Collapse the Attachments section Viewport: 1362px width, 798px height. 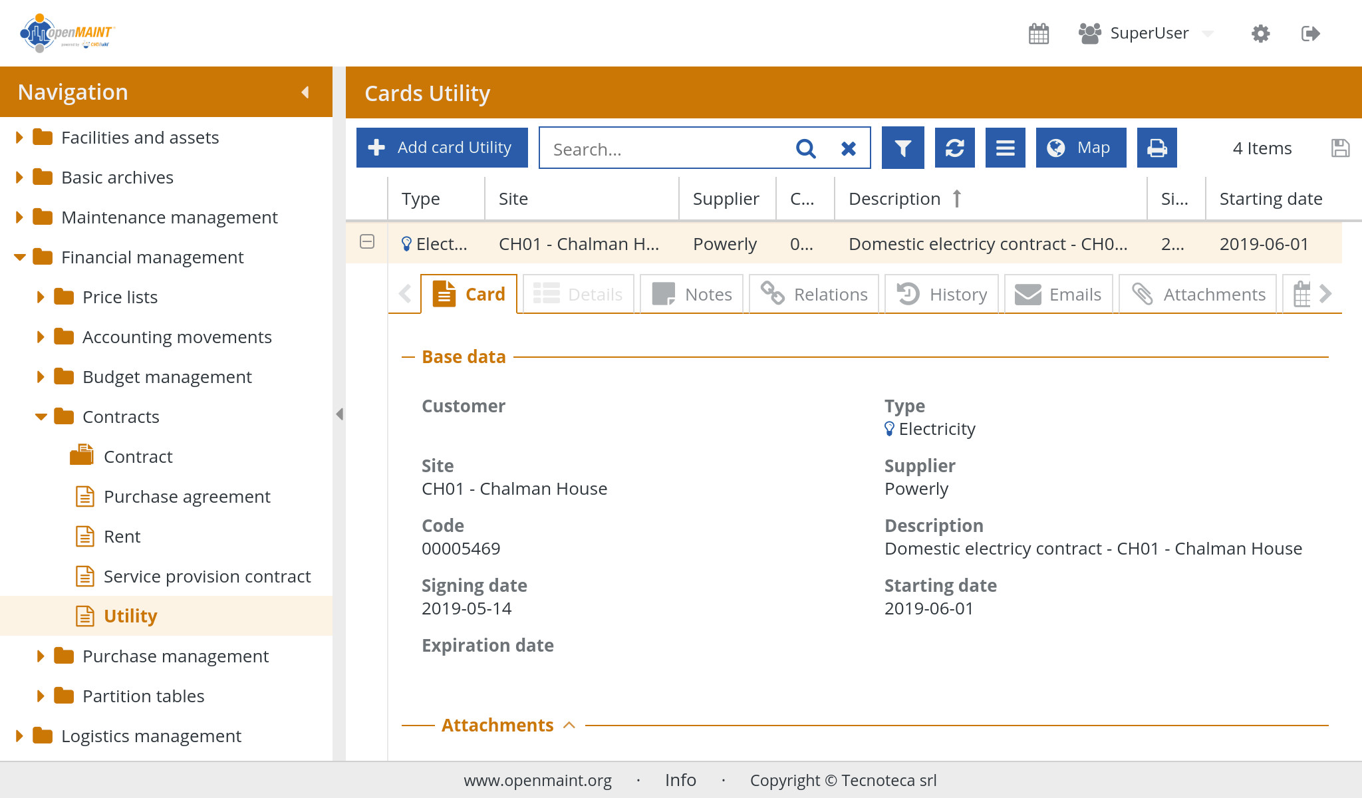pyautogui.click(x=569, y=725)
